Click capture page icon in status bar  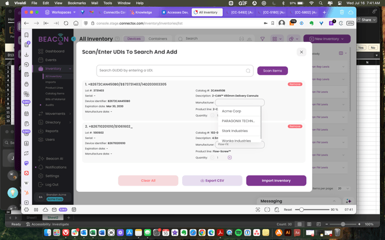point(257,210)
